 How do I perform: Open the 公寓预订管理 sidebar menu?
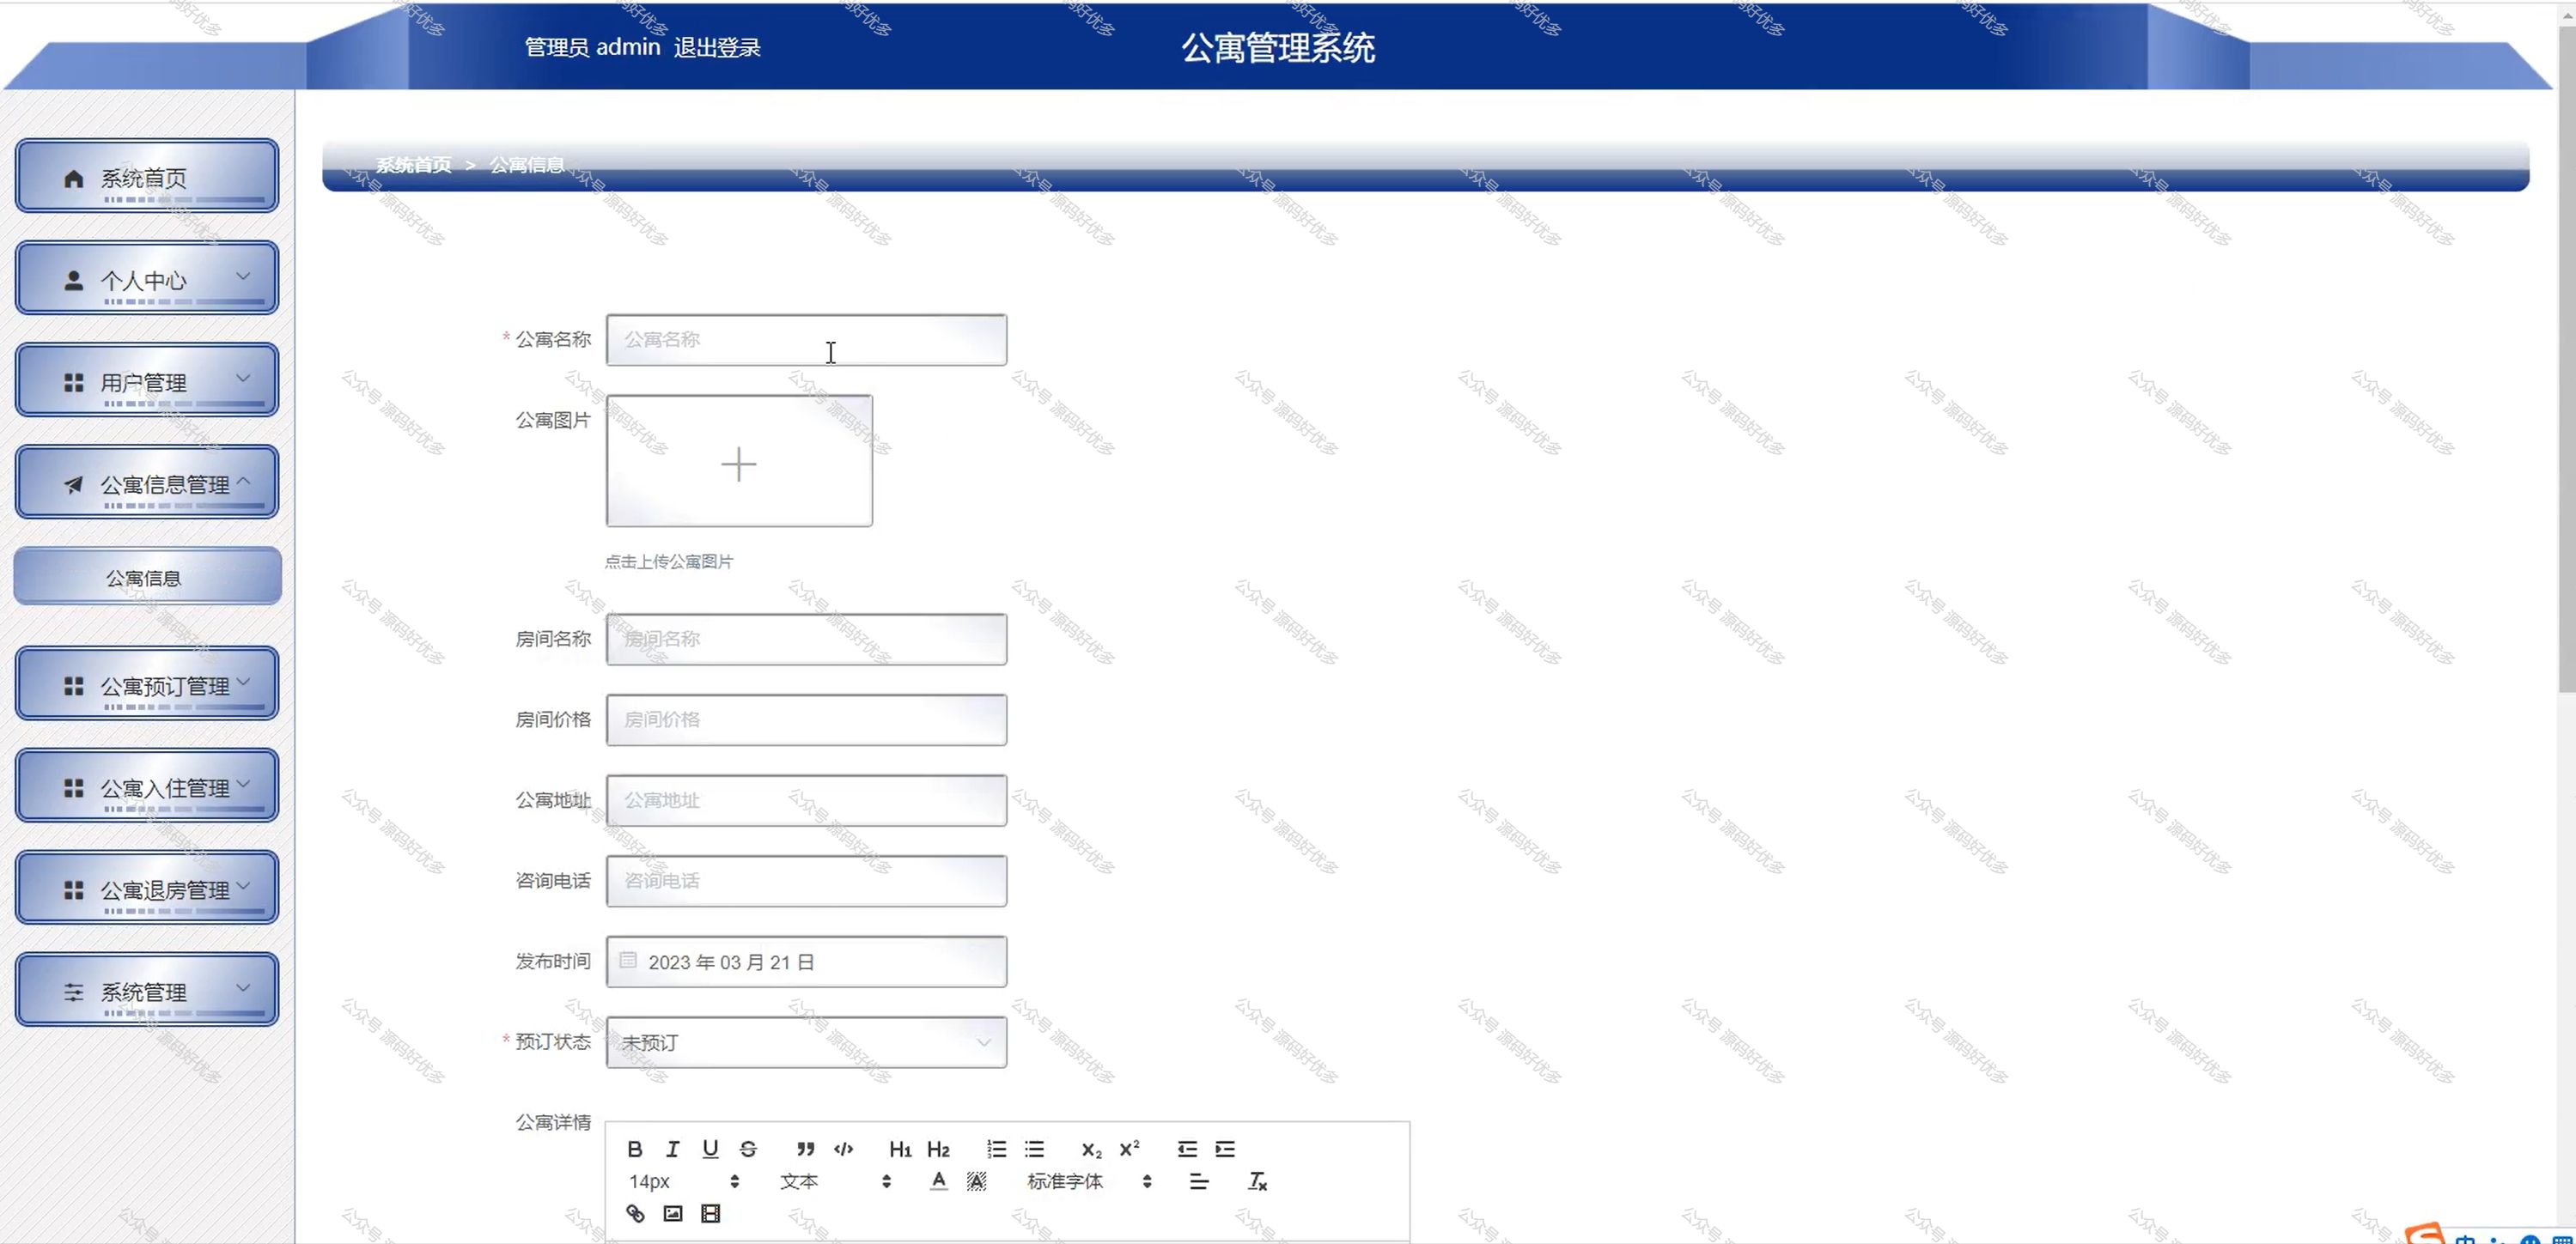tap(147, 683)
